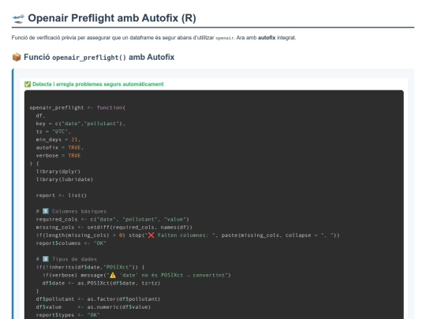Click the inline code word 'openair' in the description
The width and height of the screenshot is (426, 319).
click(x=224, y=38)
